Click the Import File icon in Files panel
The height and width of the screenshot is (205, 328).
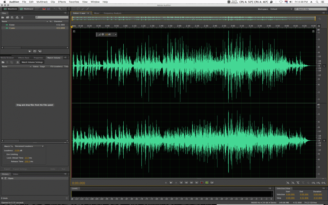8,17
